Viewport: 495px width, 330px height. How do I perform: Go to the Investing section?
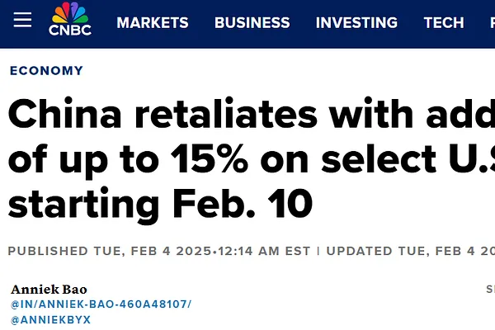[x=356, y=23]
